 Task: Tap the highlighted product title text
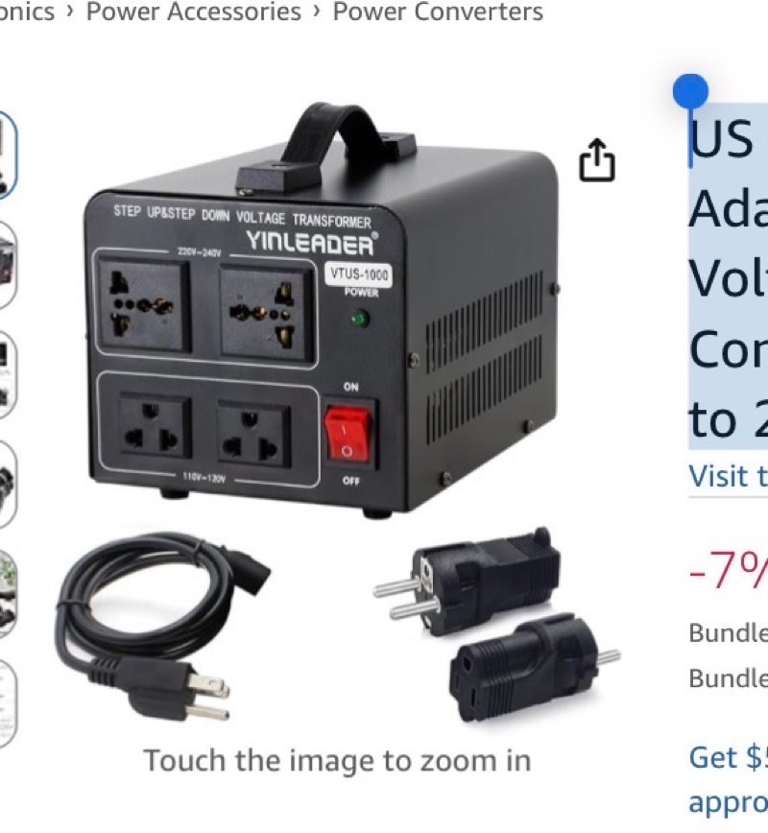point(728,276)
